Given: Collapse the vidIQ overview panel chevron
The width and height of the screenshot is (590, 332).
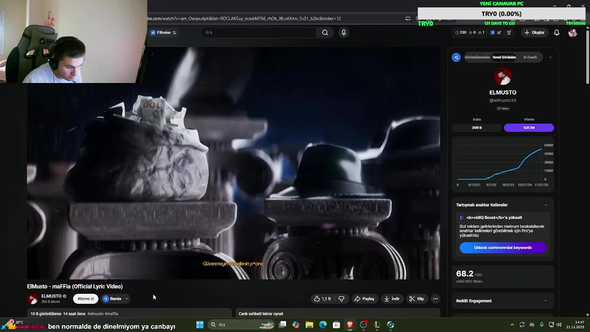Looking at the screenshot, I should coord(550,57).
